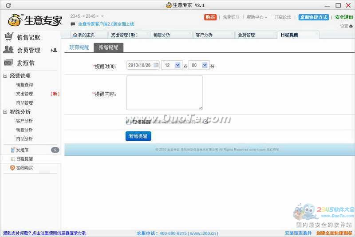Open 商品管理 in the sidebar tree

coord(24,103)
